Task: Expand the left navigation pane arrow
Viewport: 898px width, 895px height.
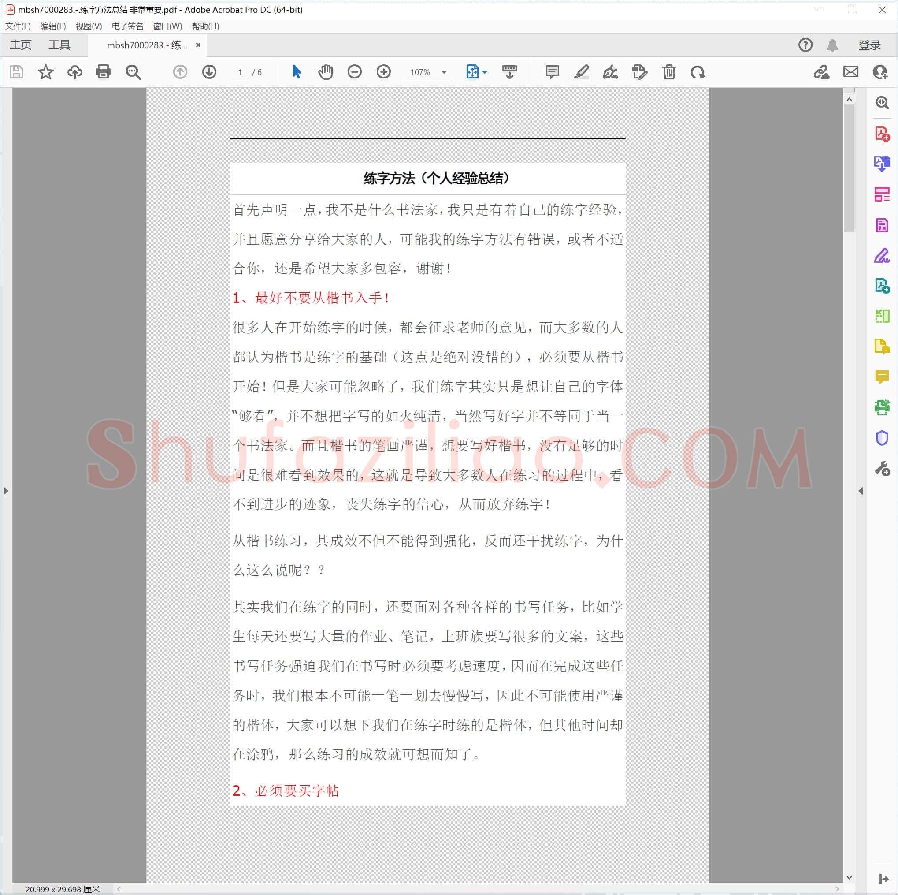Action: click(6, 491)
